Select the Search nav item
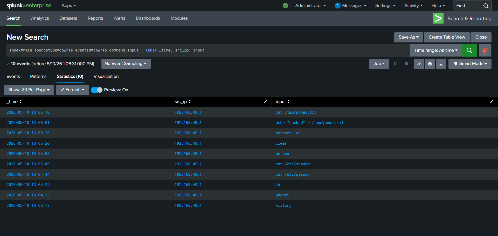The height and width of the screenshot is (236, 498). (13, 18)
